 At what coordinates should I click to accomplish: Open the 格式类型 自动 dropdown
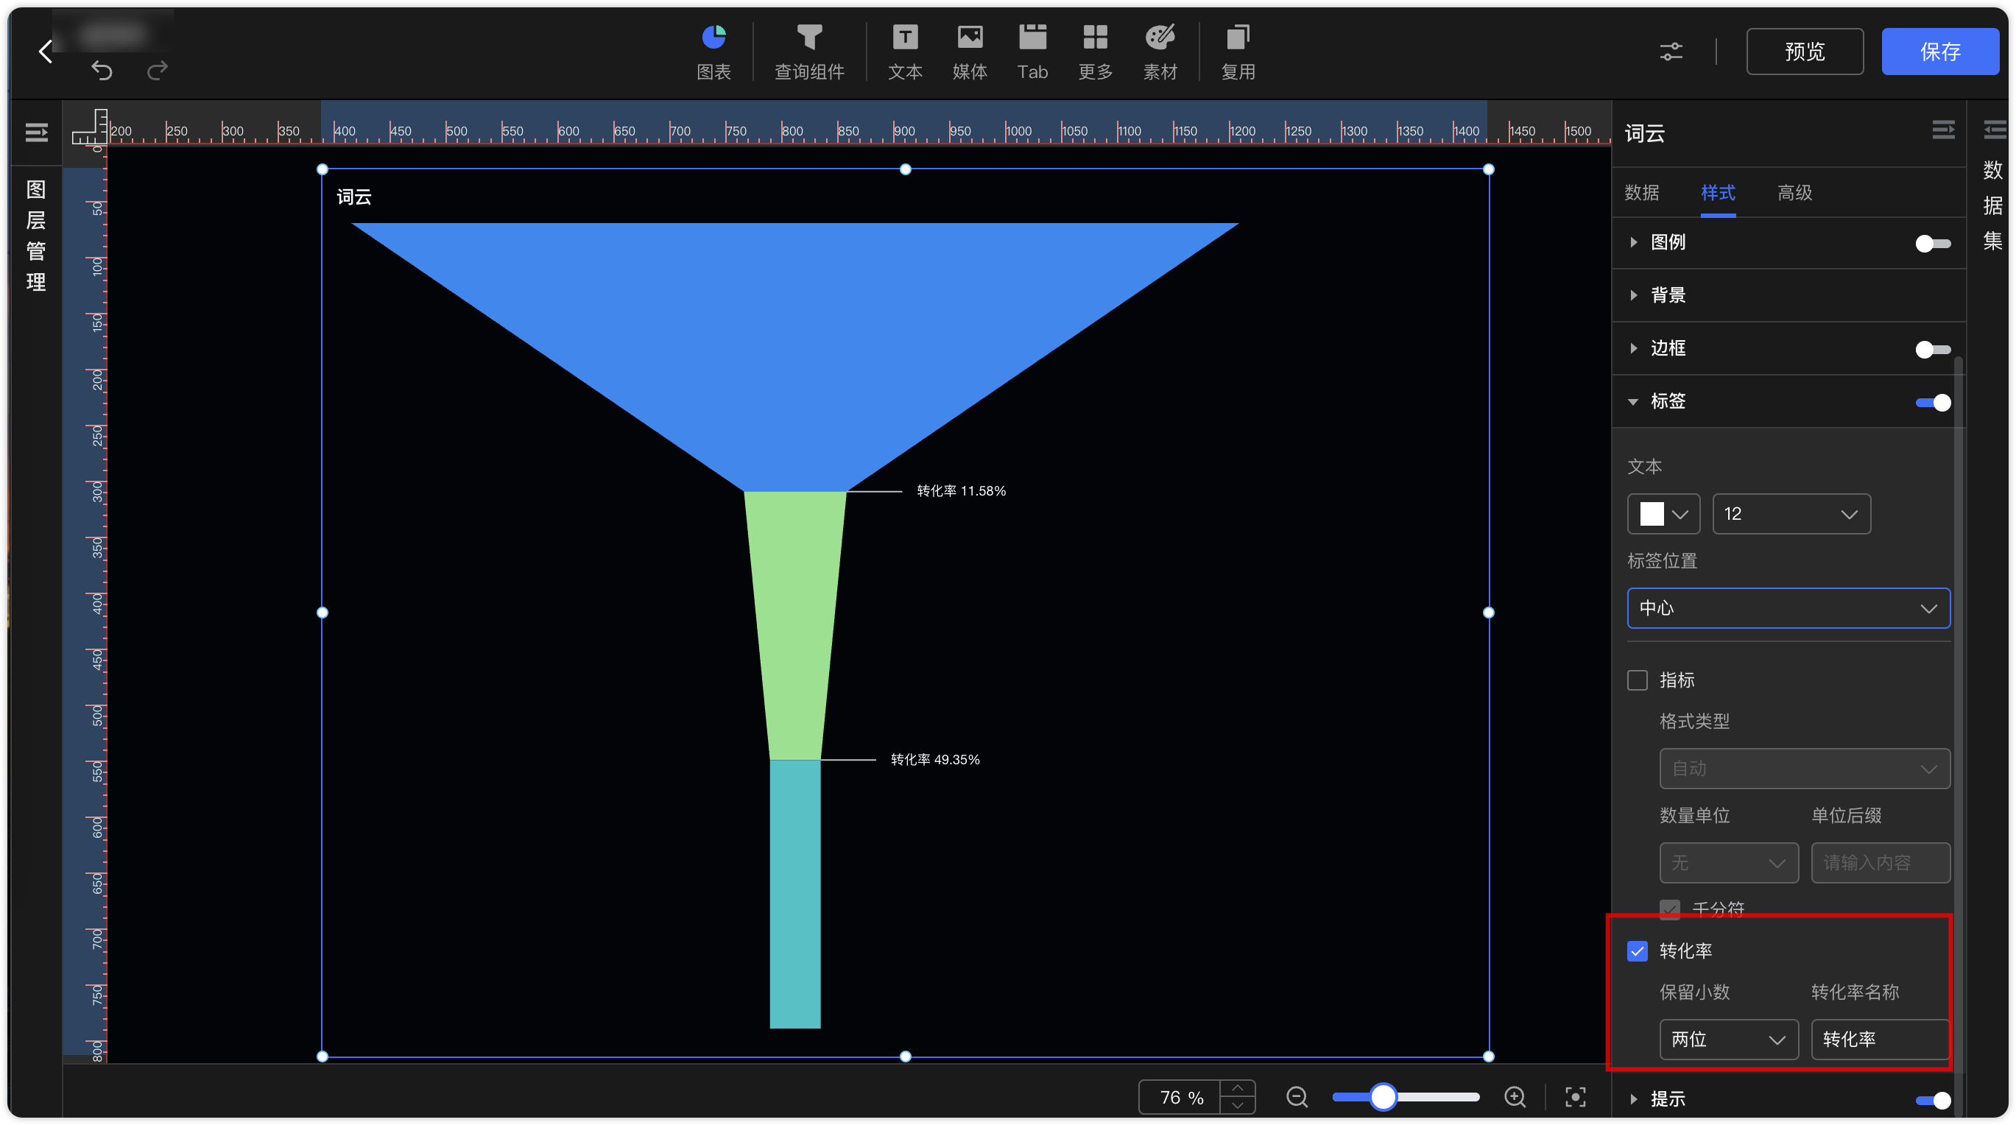point(1804,768)
